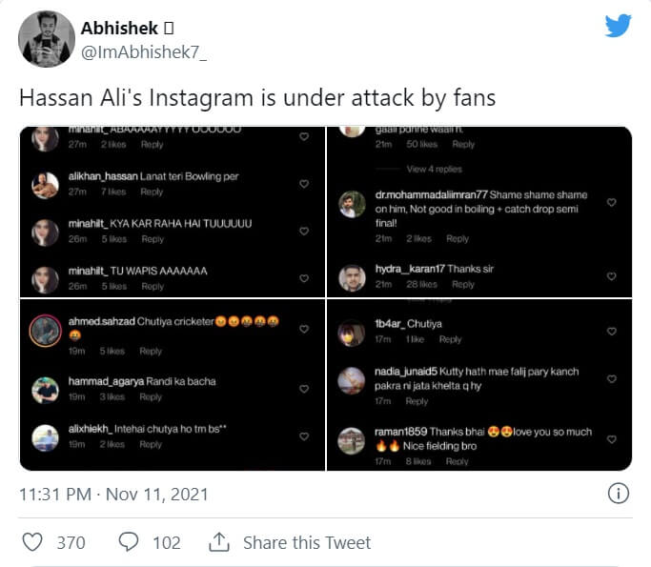Like 1b4ar_'s comment heart
Viewport: 651px width, 567px height.
[x=612, y=331]
